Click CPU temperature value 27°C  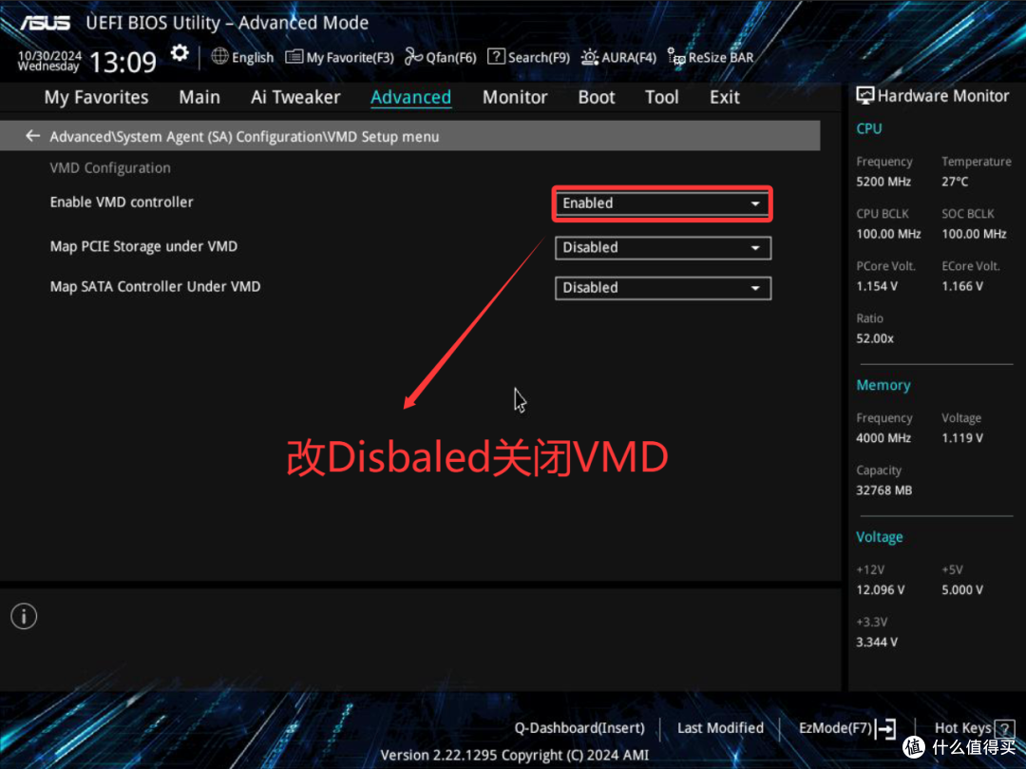tap(955, 182)
